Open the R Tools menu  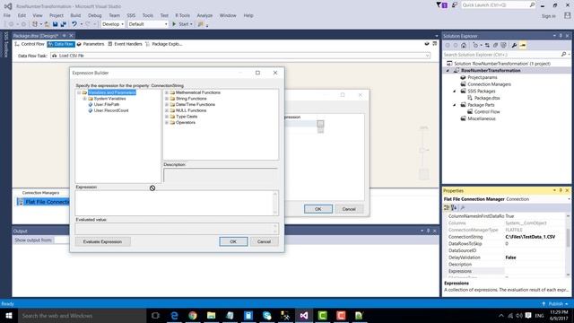[x=182, y=15]
